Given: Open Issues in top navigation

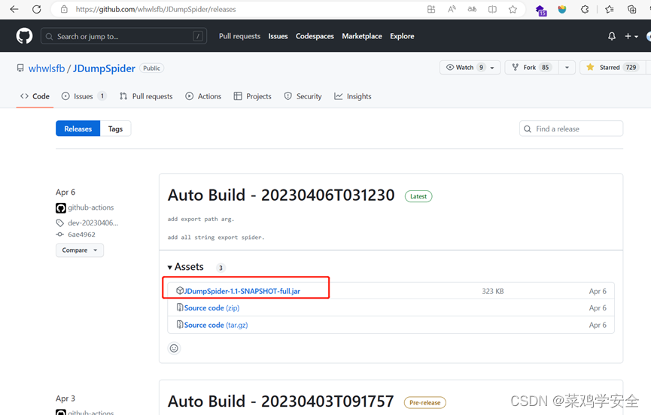Looking at the screenshot, I should [x=278, y=37].
